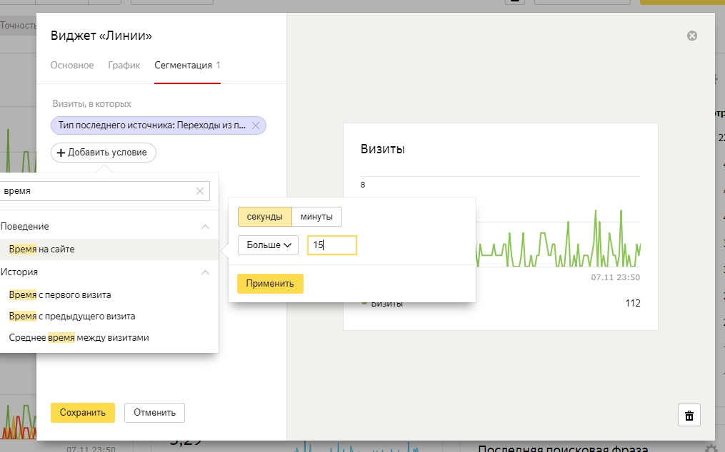Open the 'График' tab
Image resolution: width=725 pixels, height=452 pixels.
coord(124,66)
